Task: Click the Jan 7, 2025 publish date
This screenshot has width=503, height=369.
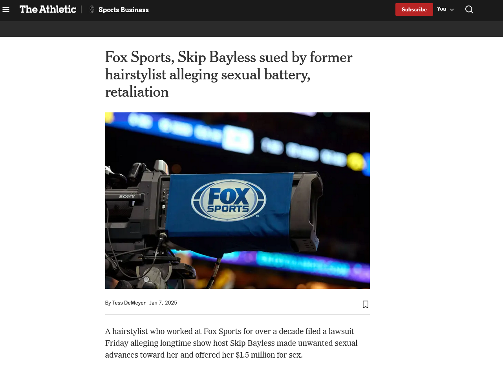Action: [x=163, y=303]
